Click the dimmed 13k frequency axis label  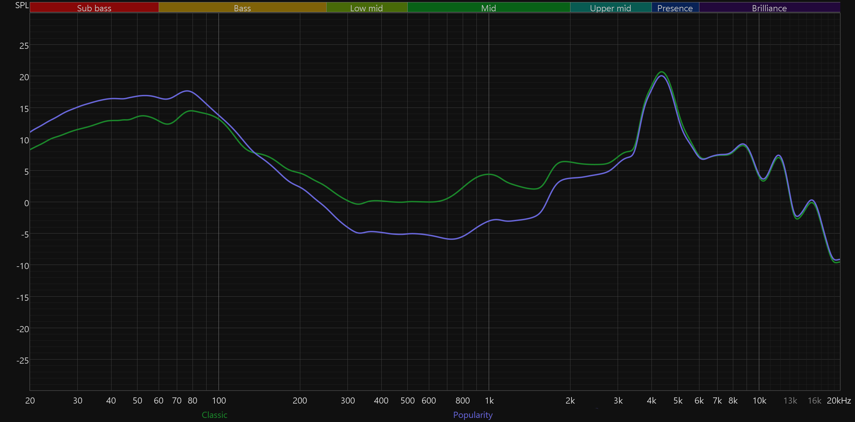[790, 400]
